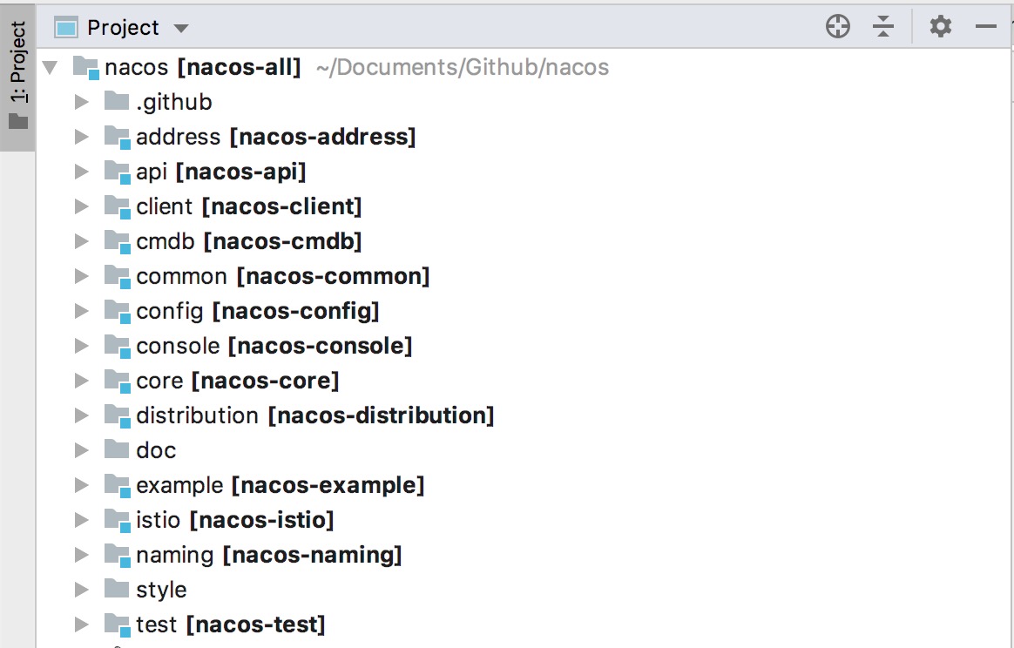Click the Collapse All icon

click(883, 27)
